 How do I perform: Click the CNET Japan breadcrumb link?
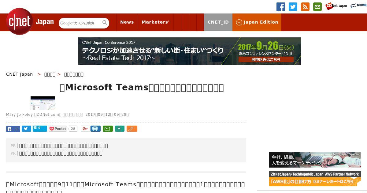point(20,74)
